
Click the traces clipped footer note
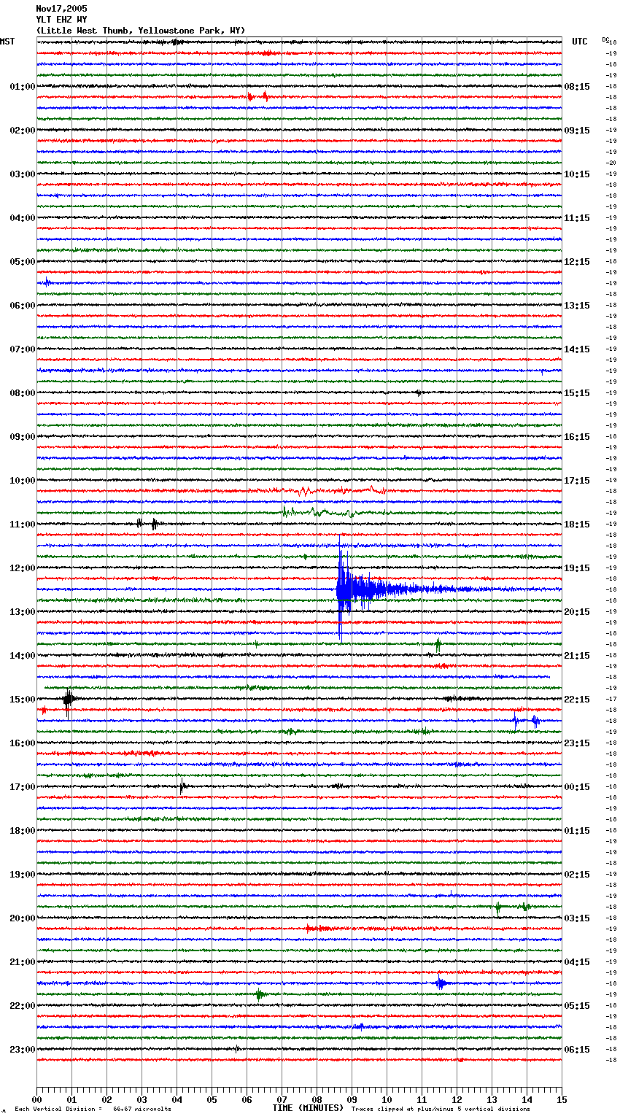(441, 1109)
